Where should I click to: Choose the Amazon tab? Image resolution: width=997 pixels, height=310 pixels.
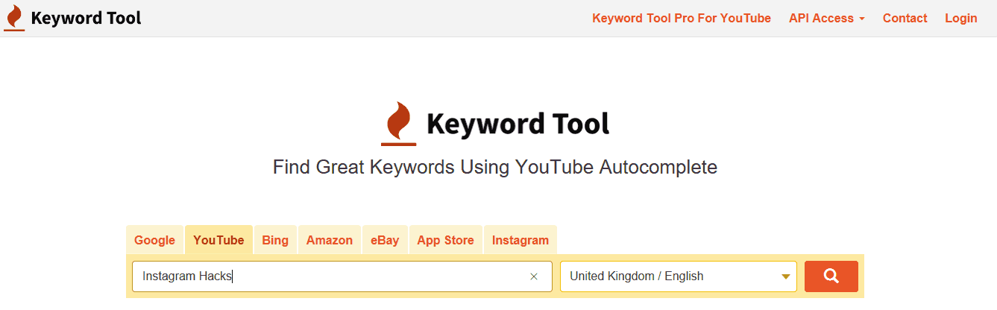pos(329,240)
